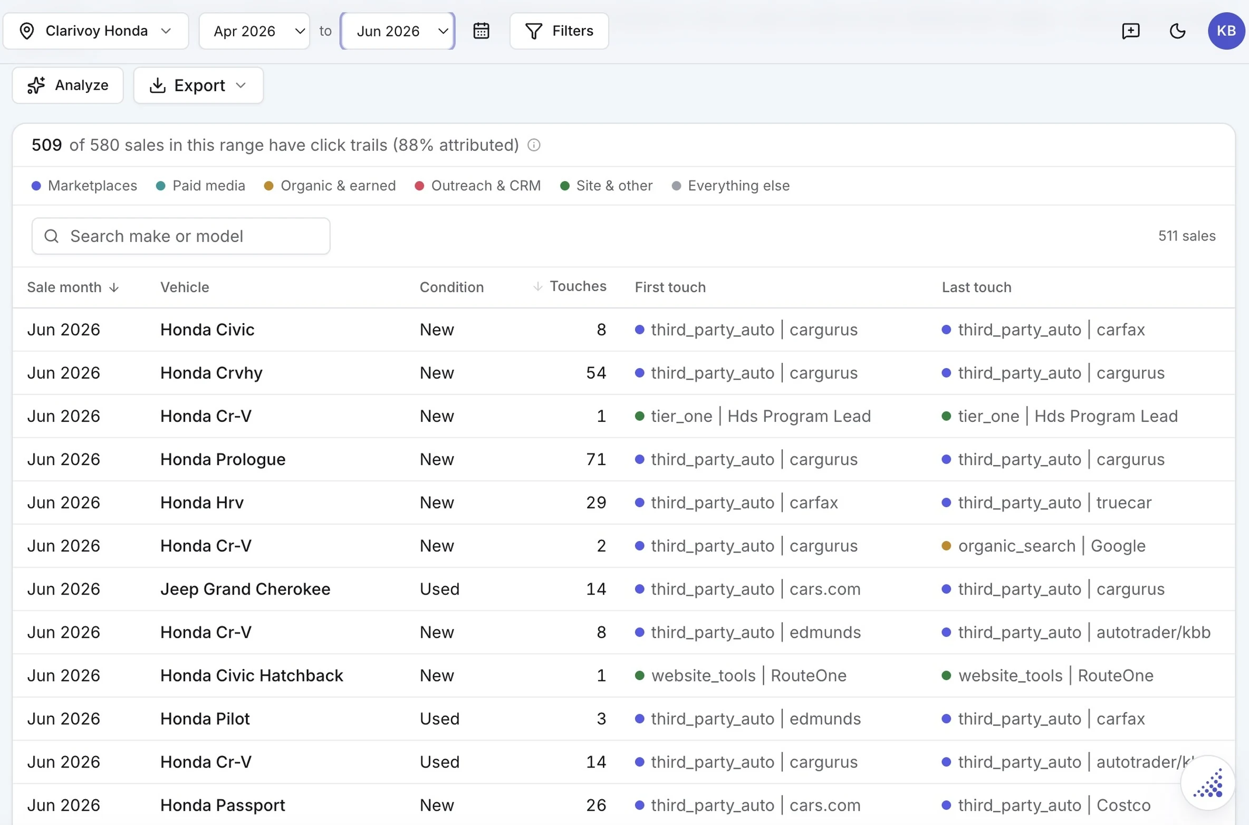Click last touch third_party_auto | truecar
Screen dimensions: 1249x825
[x=1046, y=503]
